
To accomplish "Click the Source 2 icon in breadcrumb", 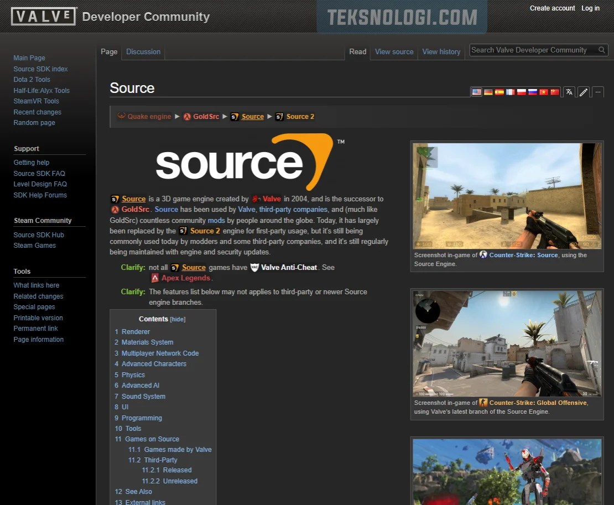I will click(x=279, y=117).
